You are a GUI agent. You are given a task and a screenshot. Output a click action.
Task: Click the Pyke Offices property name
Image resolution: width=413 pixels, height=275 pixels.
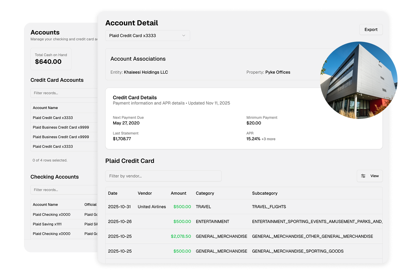278,72
